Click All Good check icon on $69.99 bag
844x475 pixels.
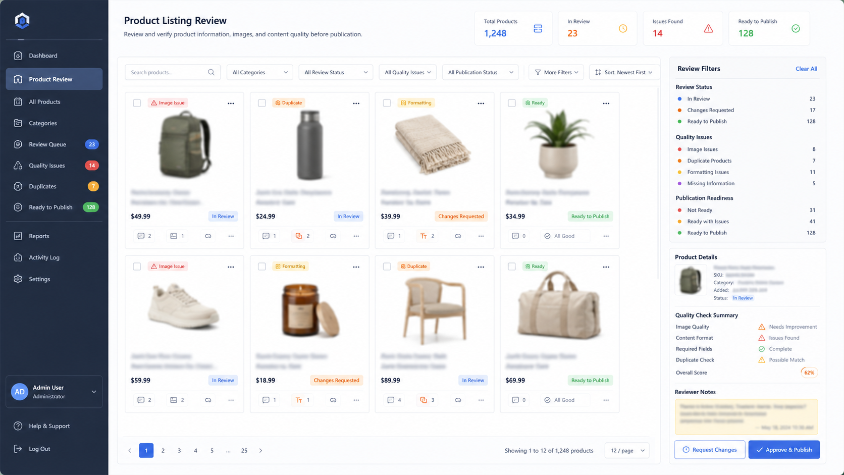[x=547, y=400]
